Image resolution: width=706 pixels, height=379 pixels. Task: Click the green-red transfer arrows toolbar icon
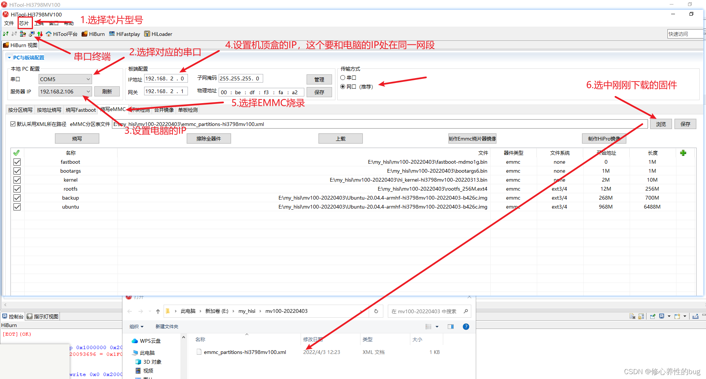(x=40, y=34)
